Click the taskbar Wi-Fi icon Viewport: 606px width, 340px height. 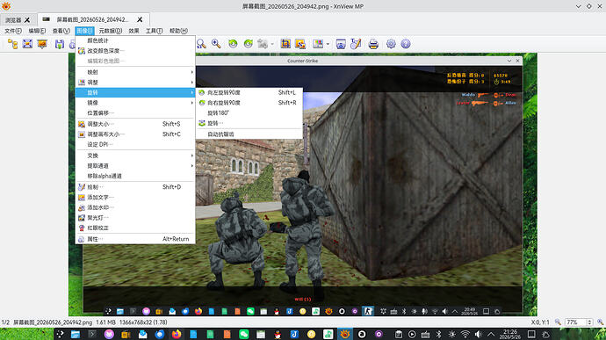[x=465, y=334]
